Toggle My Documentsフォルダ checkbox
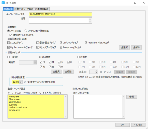The image size is (148, 129). 8,47
